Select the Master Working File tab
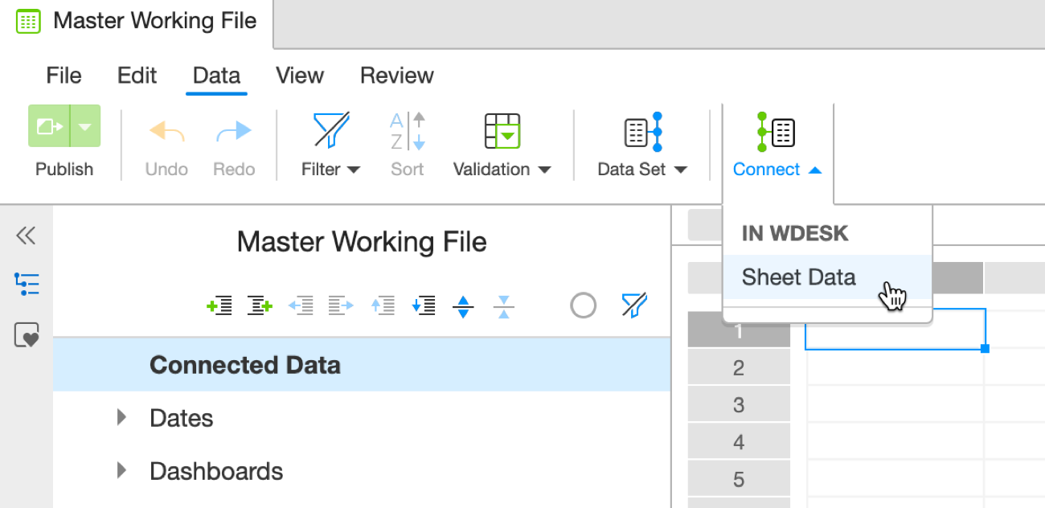 coord(137,22)
